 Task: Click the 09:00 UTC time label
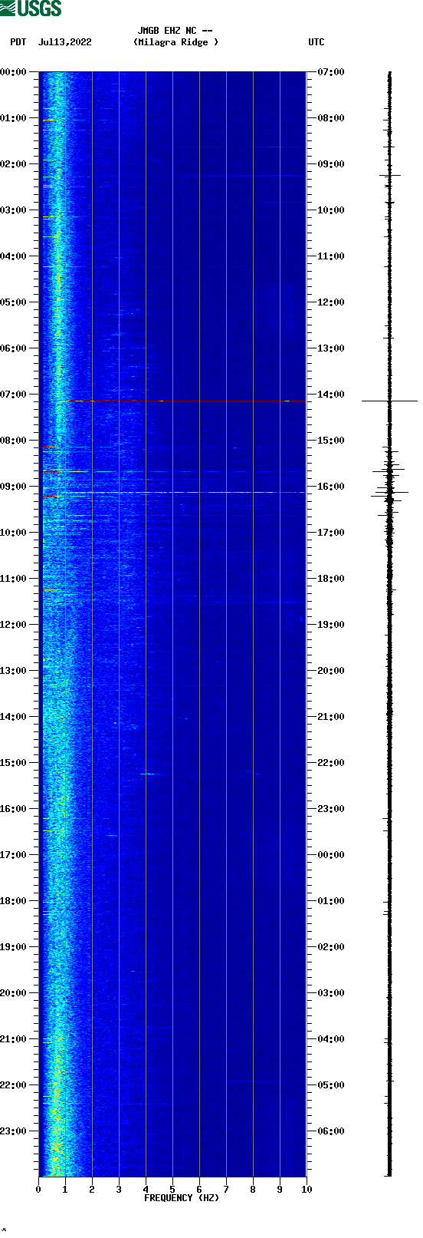(x=331, y=164)
